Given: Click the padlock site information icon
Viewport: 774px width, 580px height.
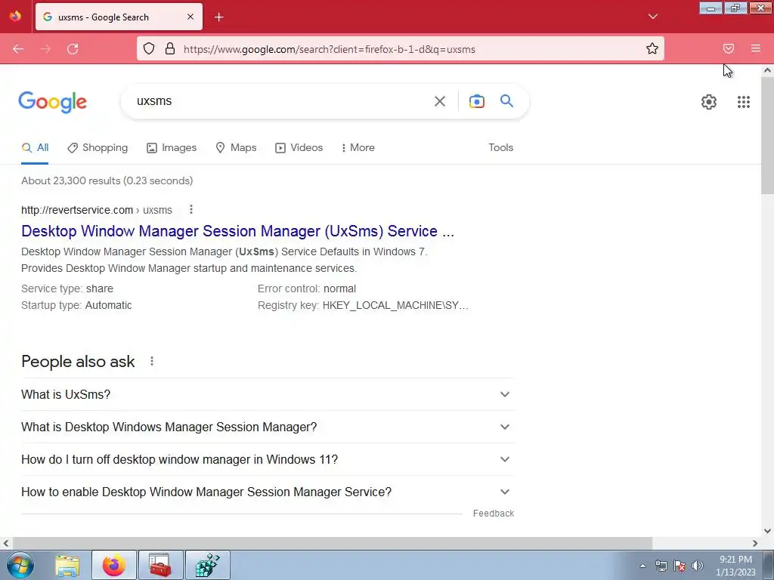Looking at the screenshot, I should pos(170,49).
